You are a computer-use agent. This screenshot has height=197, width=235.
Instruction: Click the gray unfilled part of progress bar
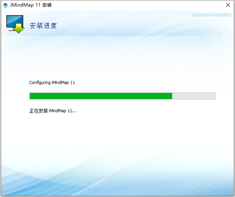pyautogui.click(x=194, y=96)
